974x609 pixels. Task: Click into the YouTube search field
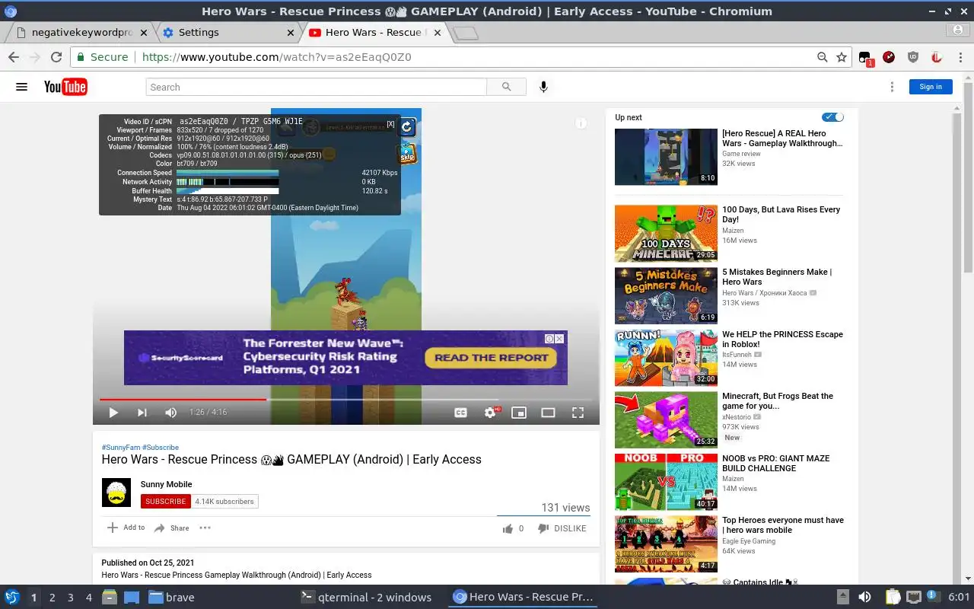click(316, 87)
